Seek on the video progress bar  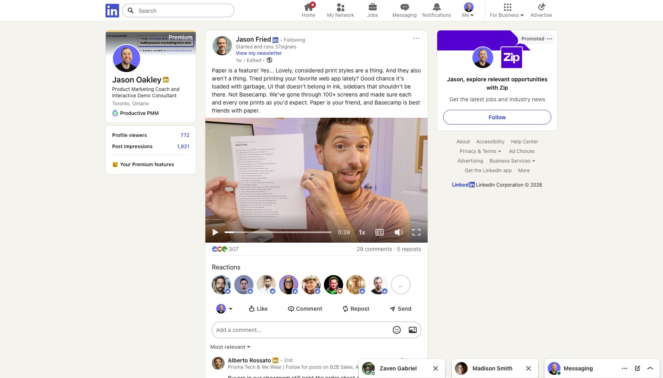click(278, 232)
